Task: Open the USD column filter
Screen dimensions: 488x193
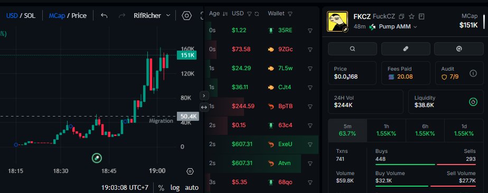Action: point(249,14)
